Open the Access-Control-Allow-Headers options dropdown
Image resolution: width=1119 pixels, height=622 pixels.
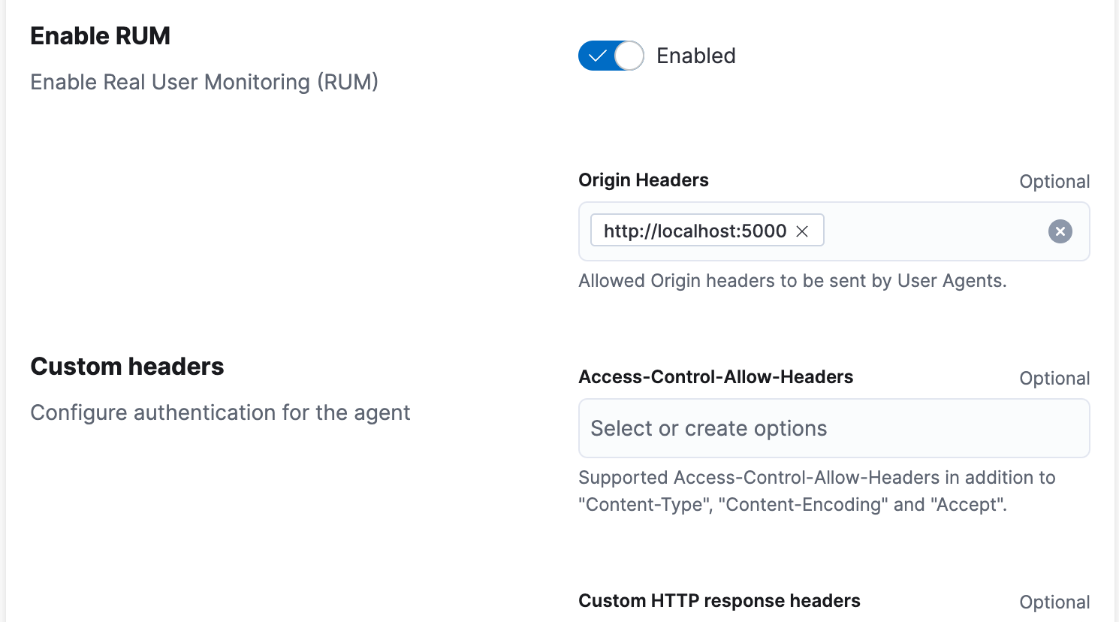point(834,428)
